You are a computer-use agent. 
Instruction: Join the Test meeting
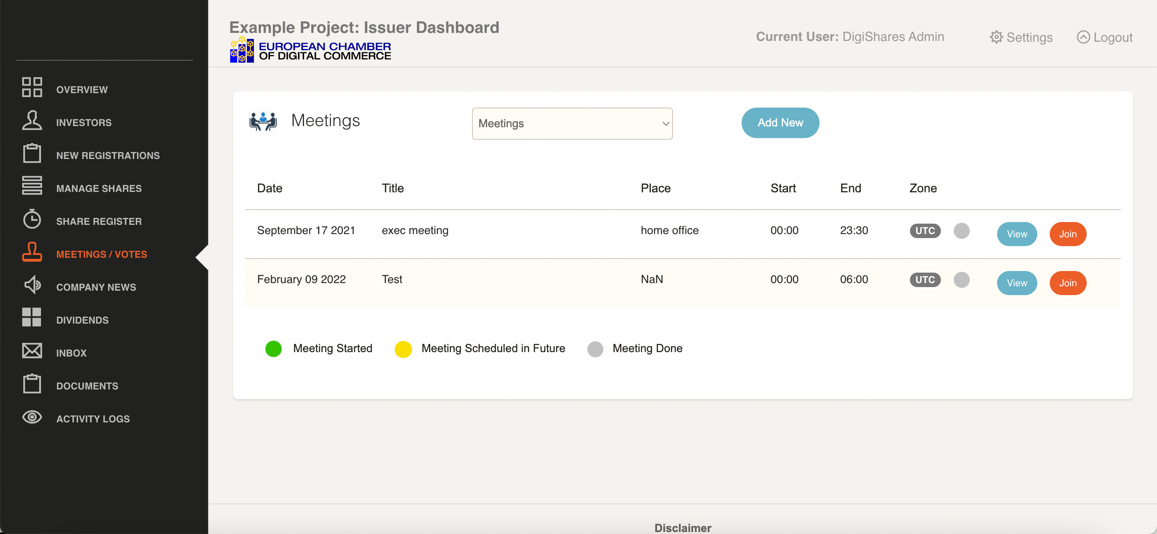[x=1068, y=283]
